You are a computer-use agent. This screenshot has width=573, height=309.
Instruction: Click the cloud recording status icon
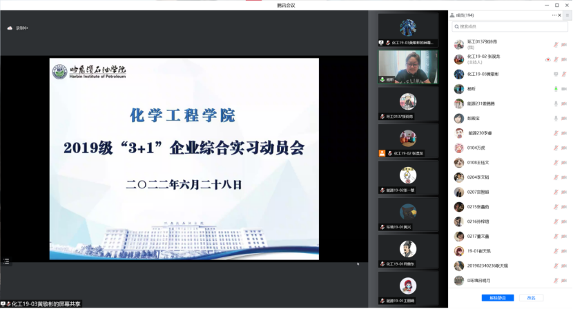point(10,28)
